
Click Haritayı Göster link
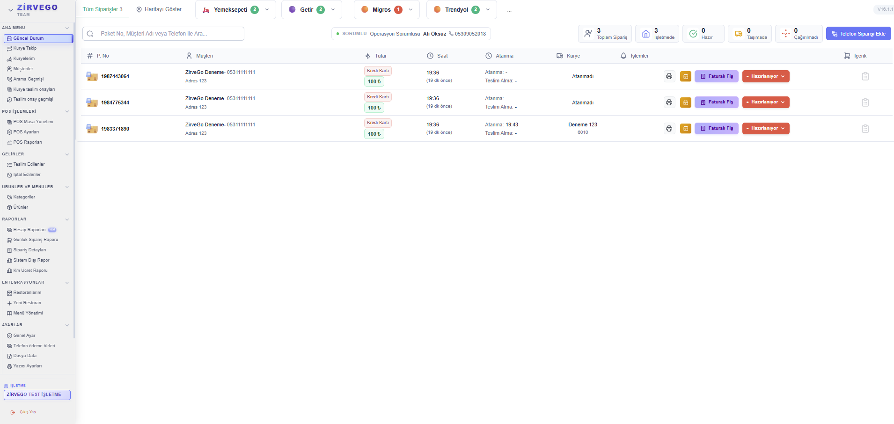pyautogui.click(x=159, y=9)
